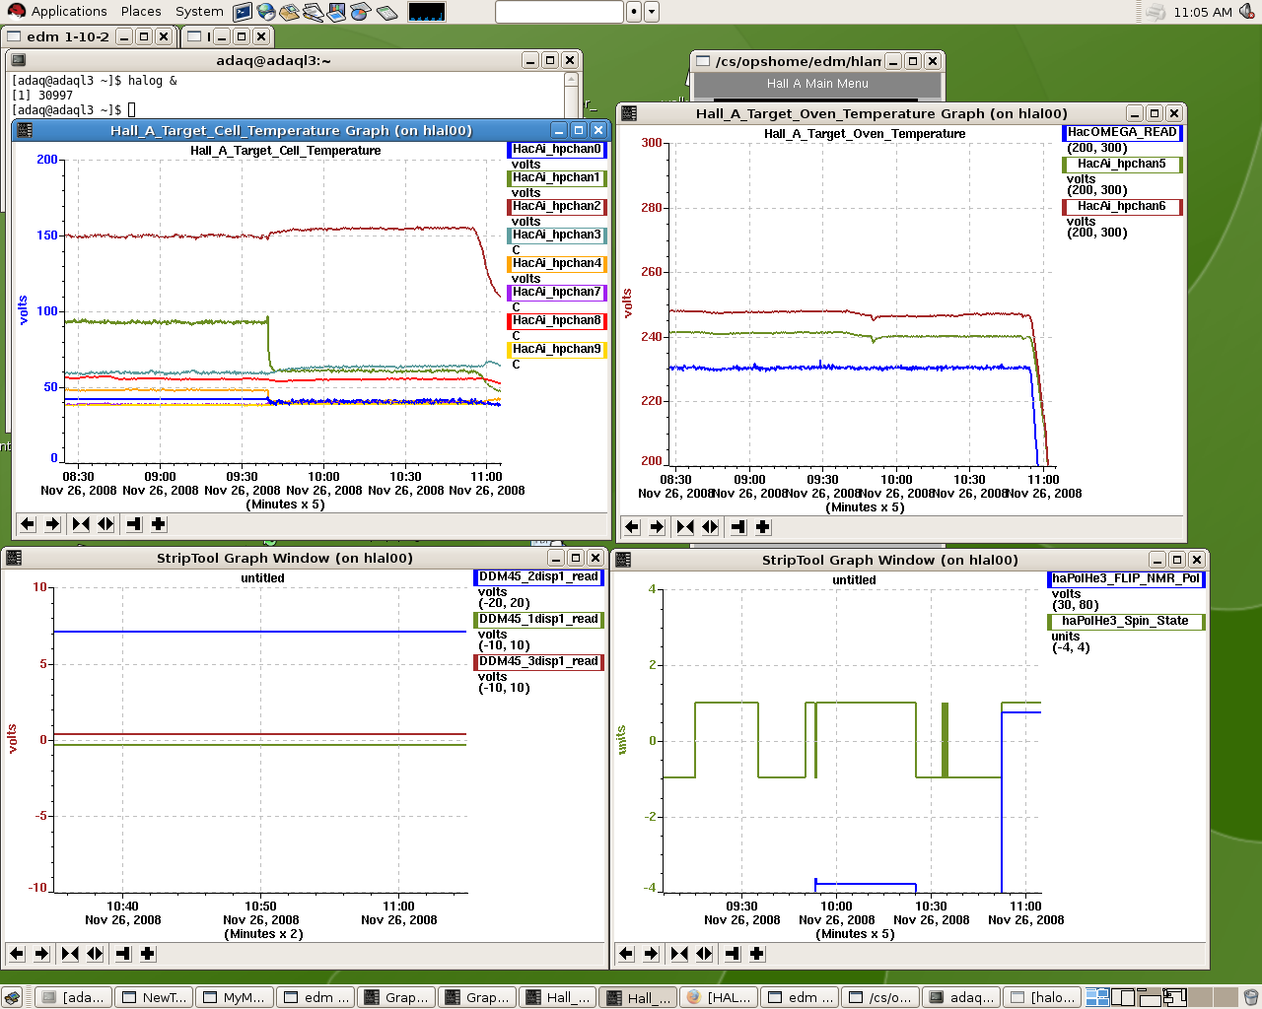Click the dot button beside the panel input field
Viewport: 1262px width, 1009px height.
(x=634, y=12)
